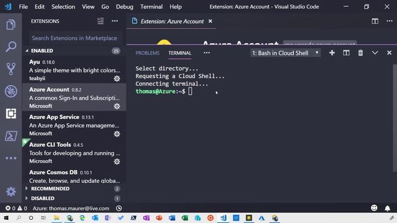
Task: Select the Ayu extension entry
Action: pyautogui.click(x=74, y=70)
